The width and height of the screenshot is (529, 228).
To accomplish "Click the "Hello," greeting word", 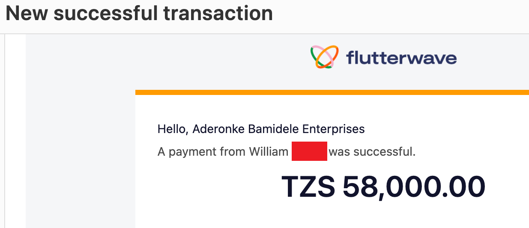I will tap(173, 129).
